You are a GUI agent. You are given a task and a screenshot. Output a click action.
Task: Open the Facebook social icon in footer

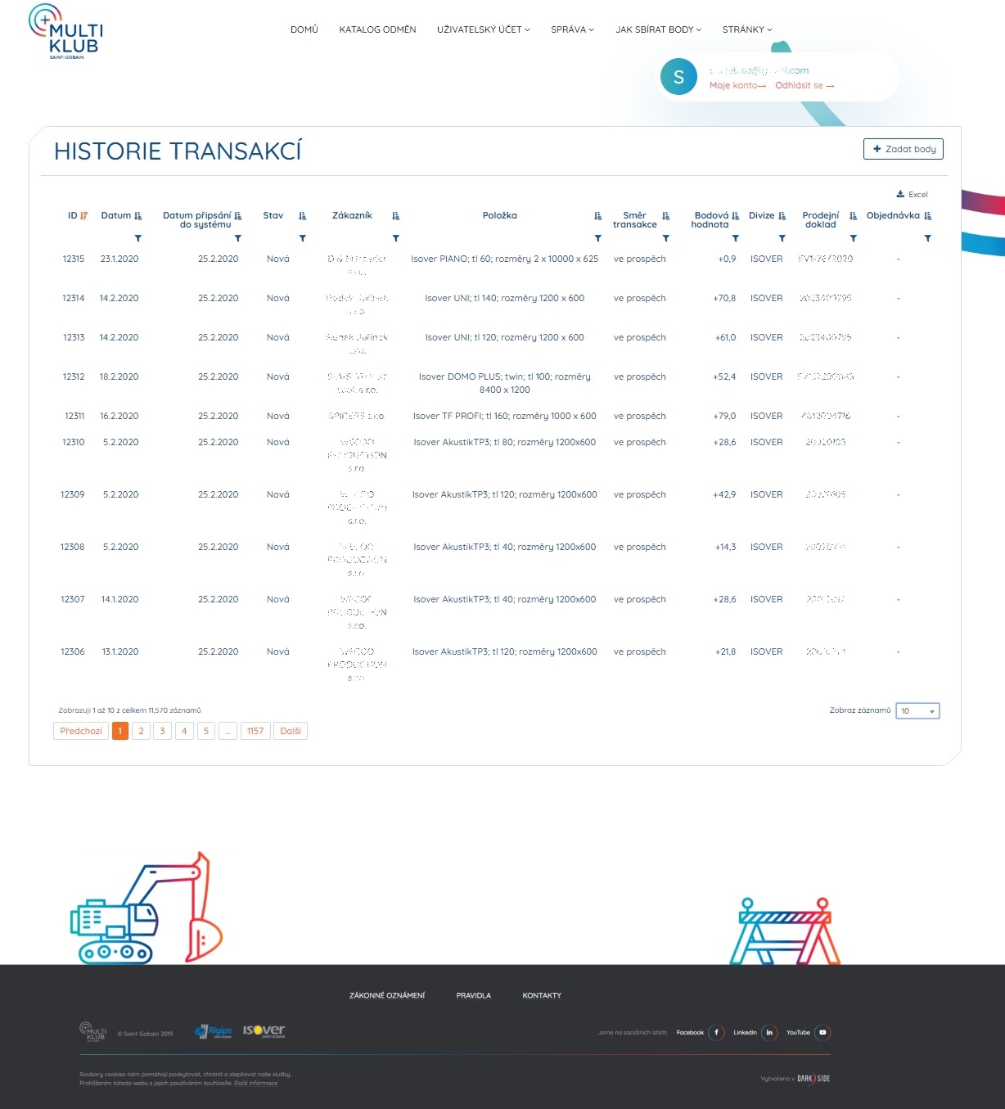(x=716, y=1033)
